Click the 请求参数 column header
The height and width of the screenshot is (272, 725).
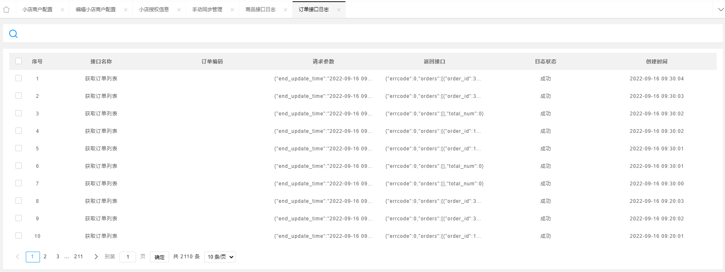click(x=323, y=61)
